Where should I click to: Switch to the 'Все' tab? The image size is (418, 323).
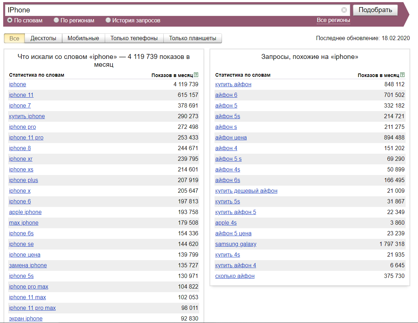[x=15, y=38]
